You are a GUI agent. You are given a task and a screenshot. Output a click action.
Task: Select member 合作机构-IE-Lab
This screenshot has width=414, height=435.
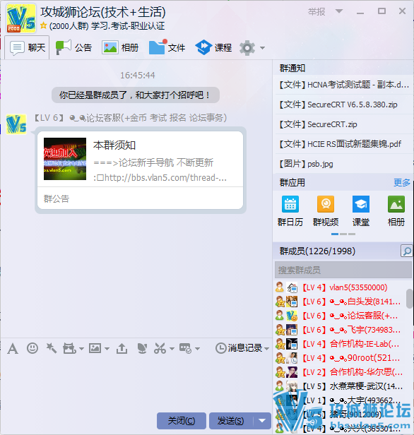click(x=340, y=344)
